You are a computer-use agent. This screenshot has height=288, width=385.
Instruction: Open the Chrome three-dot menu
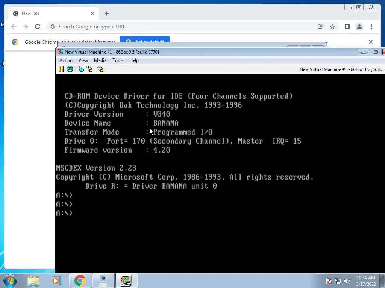point(371,27)
